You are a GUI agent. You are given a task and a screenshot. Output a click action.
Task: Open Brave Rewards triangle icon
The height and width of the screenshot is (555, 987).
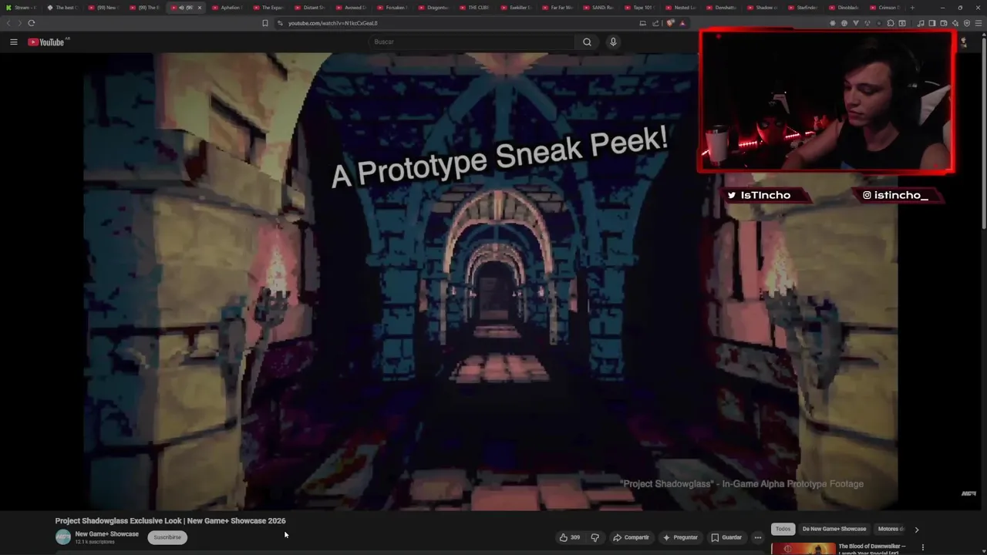pyautogui.click(x=682, y=23)
